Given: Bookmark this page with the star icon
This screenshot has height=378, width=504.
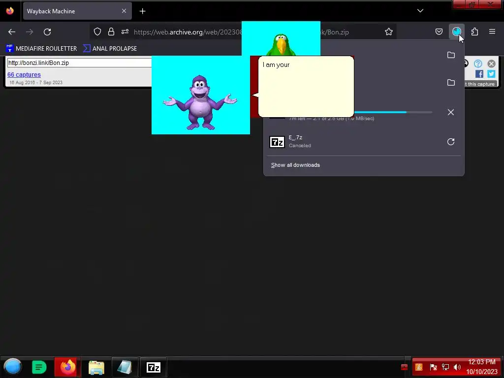Looking at the screenshot, I should click(389, 31).
